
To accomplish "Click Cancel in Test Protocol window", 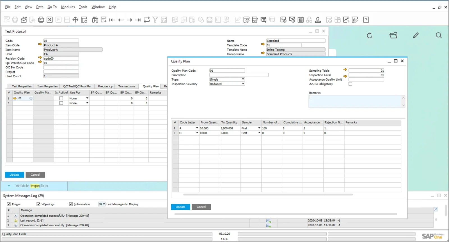I will coord(35,175).
